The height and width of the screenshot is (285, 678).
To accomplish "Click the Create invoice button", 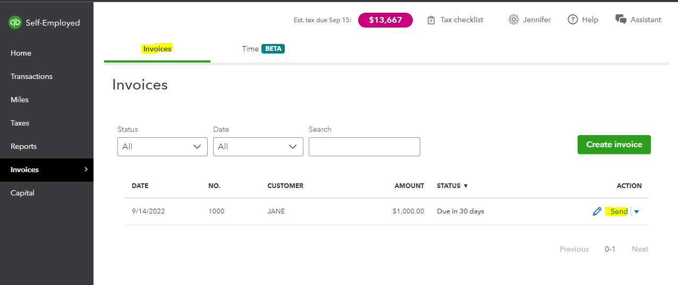I will 614,145.
